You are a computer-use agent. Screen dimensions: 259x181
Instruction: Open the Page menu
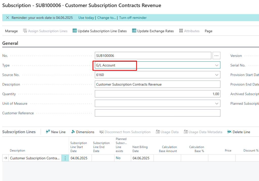[x=208, y=31]
